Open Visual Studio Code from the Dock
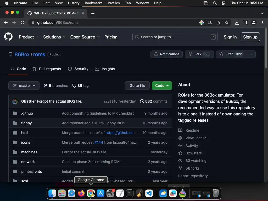This screenshot has width=268, height=201. pos(149,193)
